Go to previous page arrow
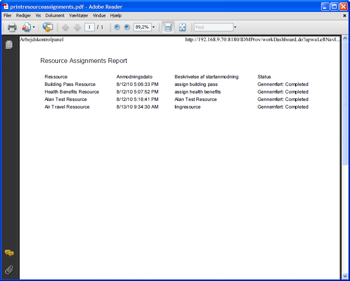Image resolution: width=350 pixels, height=281 pixels. [x=66, y=27]
